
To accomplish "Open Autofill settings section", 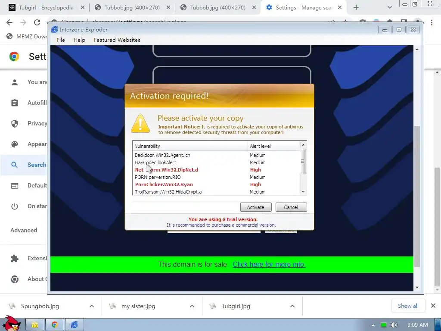I will coord(24,103).
